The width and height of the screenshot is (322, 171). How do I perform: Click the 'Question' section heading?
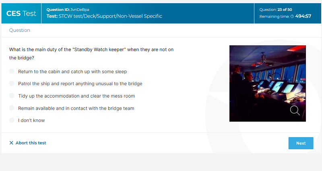coord(19,30)
